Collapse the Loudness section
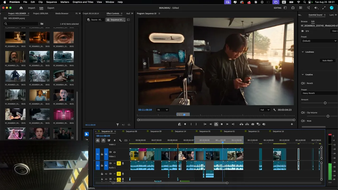The width and height of the screenshot is (338, 190). [x=303, y=52]
